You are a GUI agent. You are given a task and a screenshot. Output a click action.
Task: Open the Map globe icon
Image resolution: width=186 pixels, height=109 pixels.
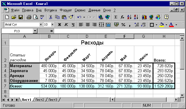click(151, 17)
